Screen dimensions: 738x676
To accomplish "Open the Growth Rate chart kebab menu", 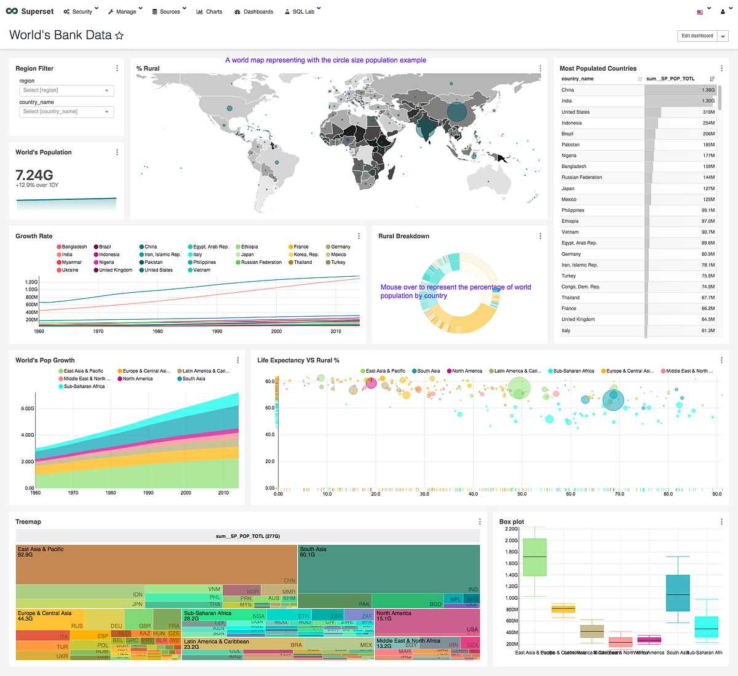I will tap(359, 236).
